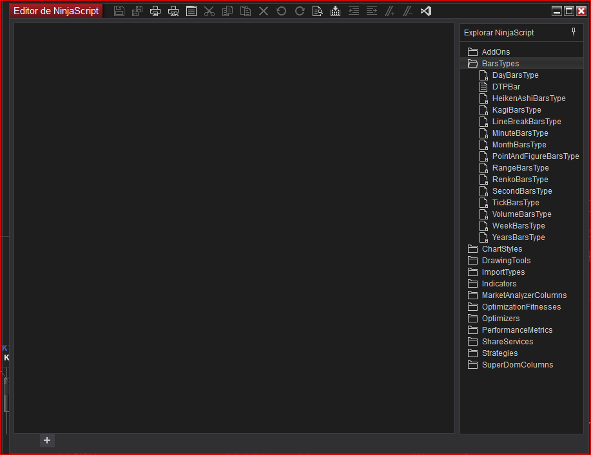
Task: Expand the ImportTypes folder
Action: click(496, 272)
